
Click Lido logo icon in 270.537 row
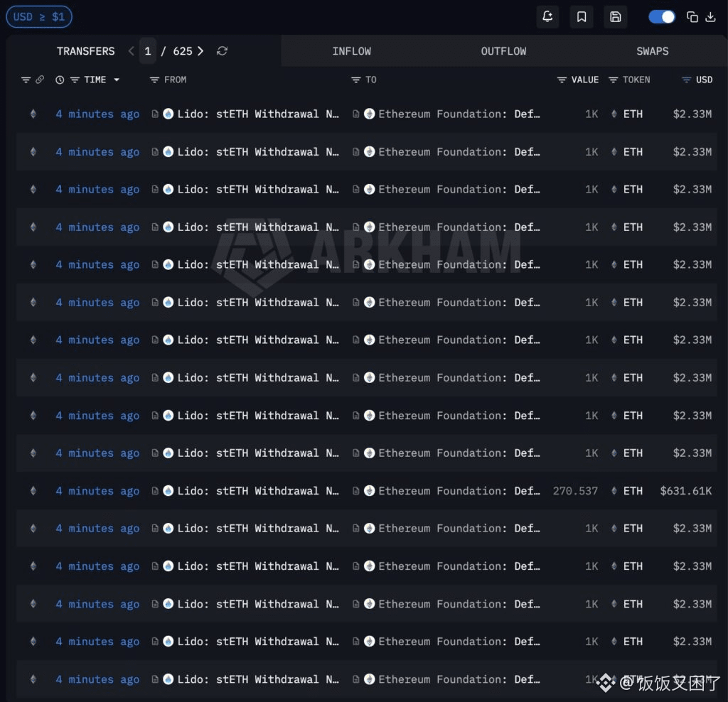[168, 491]
